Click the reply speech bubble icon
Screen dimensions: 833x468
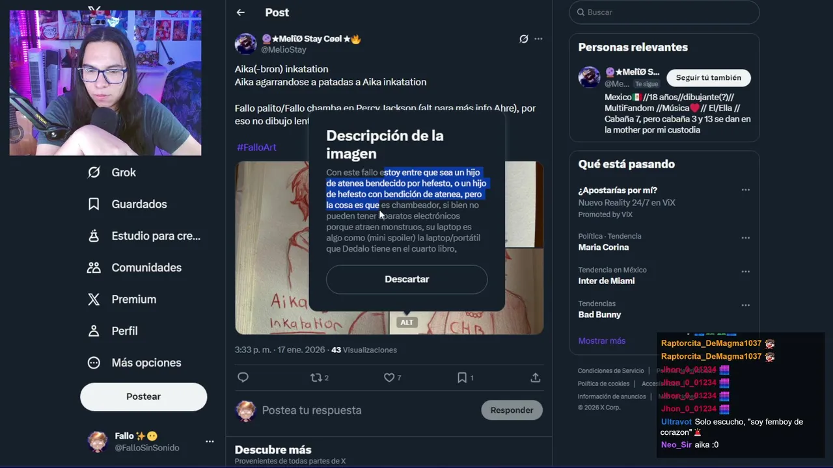pos(243,378)
